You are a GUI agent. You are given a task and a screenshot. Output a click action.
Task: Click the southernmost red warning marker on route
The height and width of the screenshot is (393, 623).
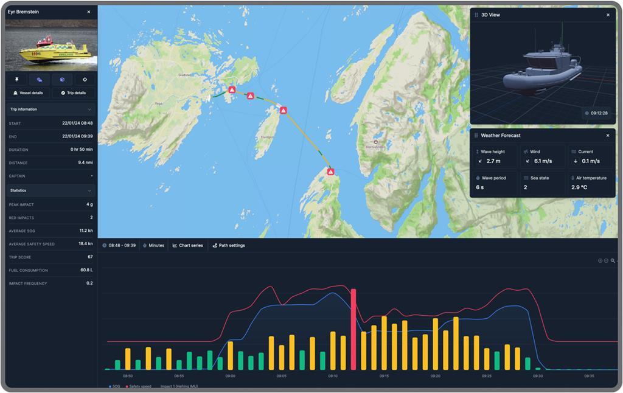point(330,172)
